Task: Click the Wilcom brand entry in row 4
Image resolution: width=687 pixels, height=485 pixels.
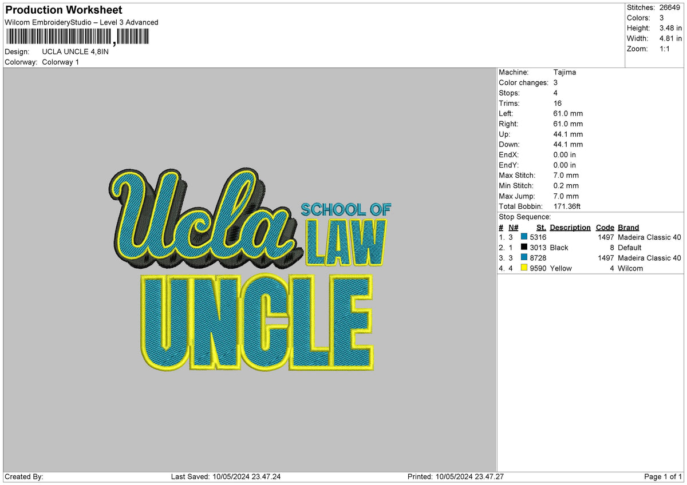Action: coord(630,268)
